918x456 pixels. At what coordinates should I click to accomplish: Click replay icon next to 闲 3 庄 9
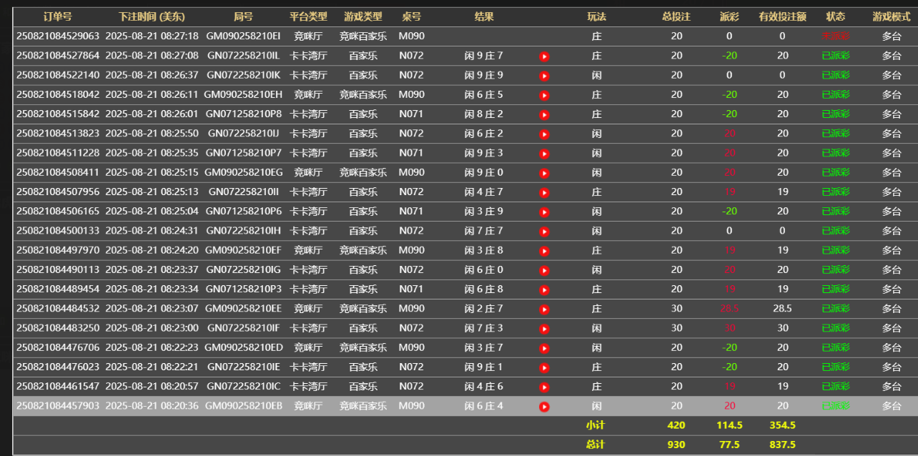(544, 212)
